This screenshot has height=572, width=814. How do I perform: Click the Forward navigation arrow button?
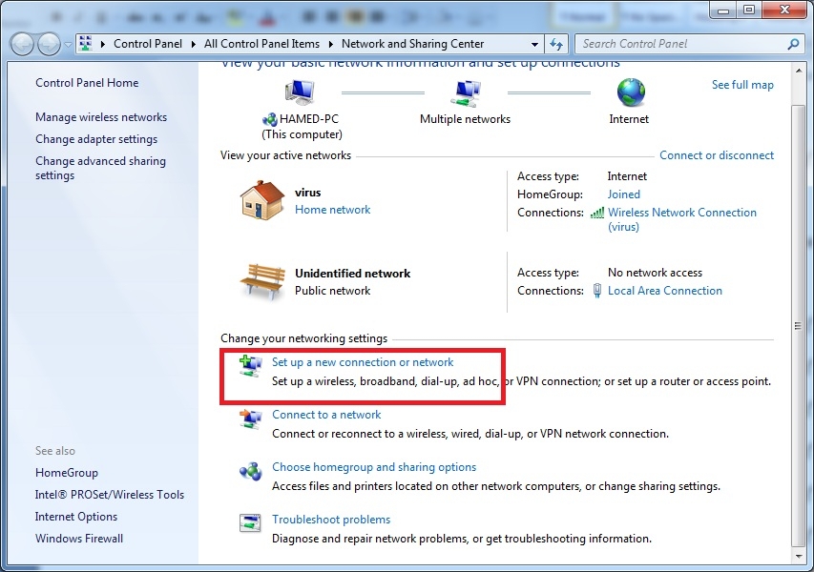point(49,45)
